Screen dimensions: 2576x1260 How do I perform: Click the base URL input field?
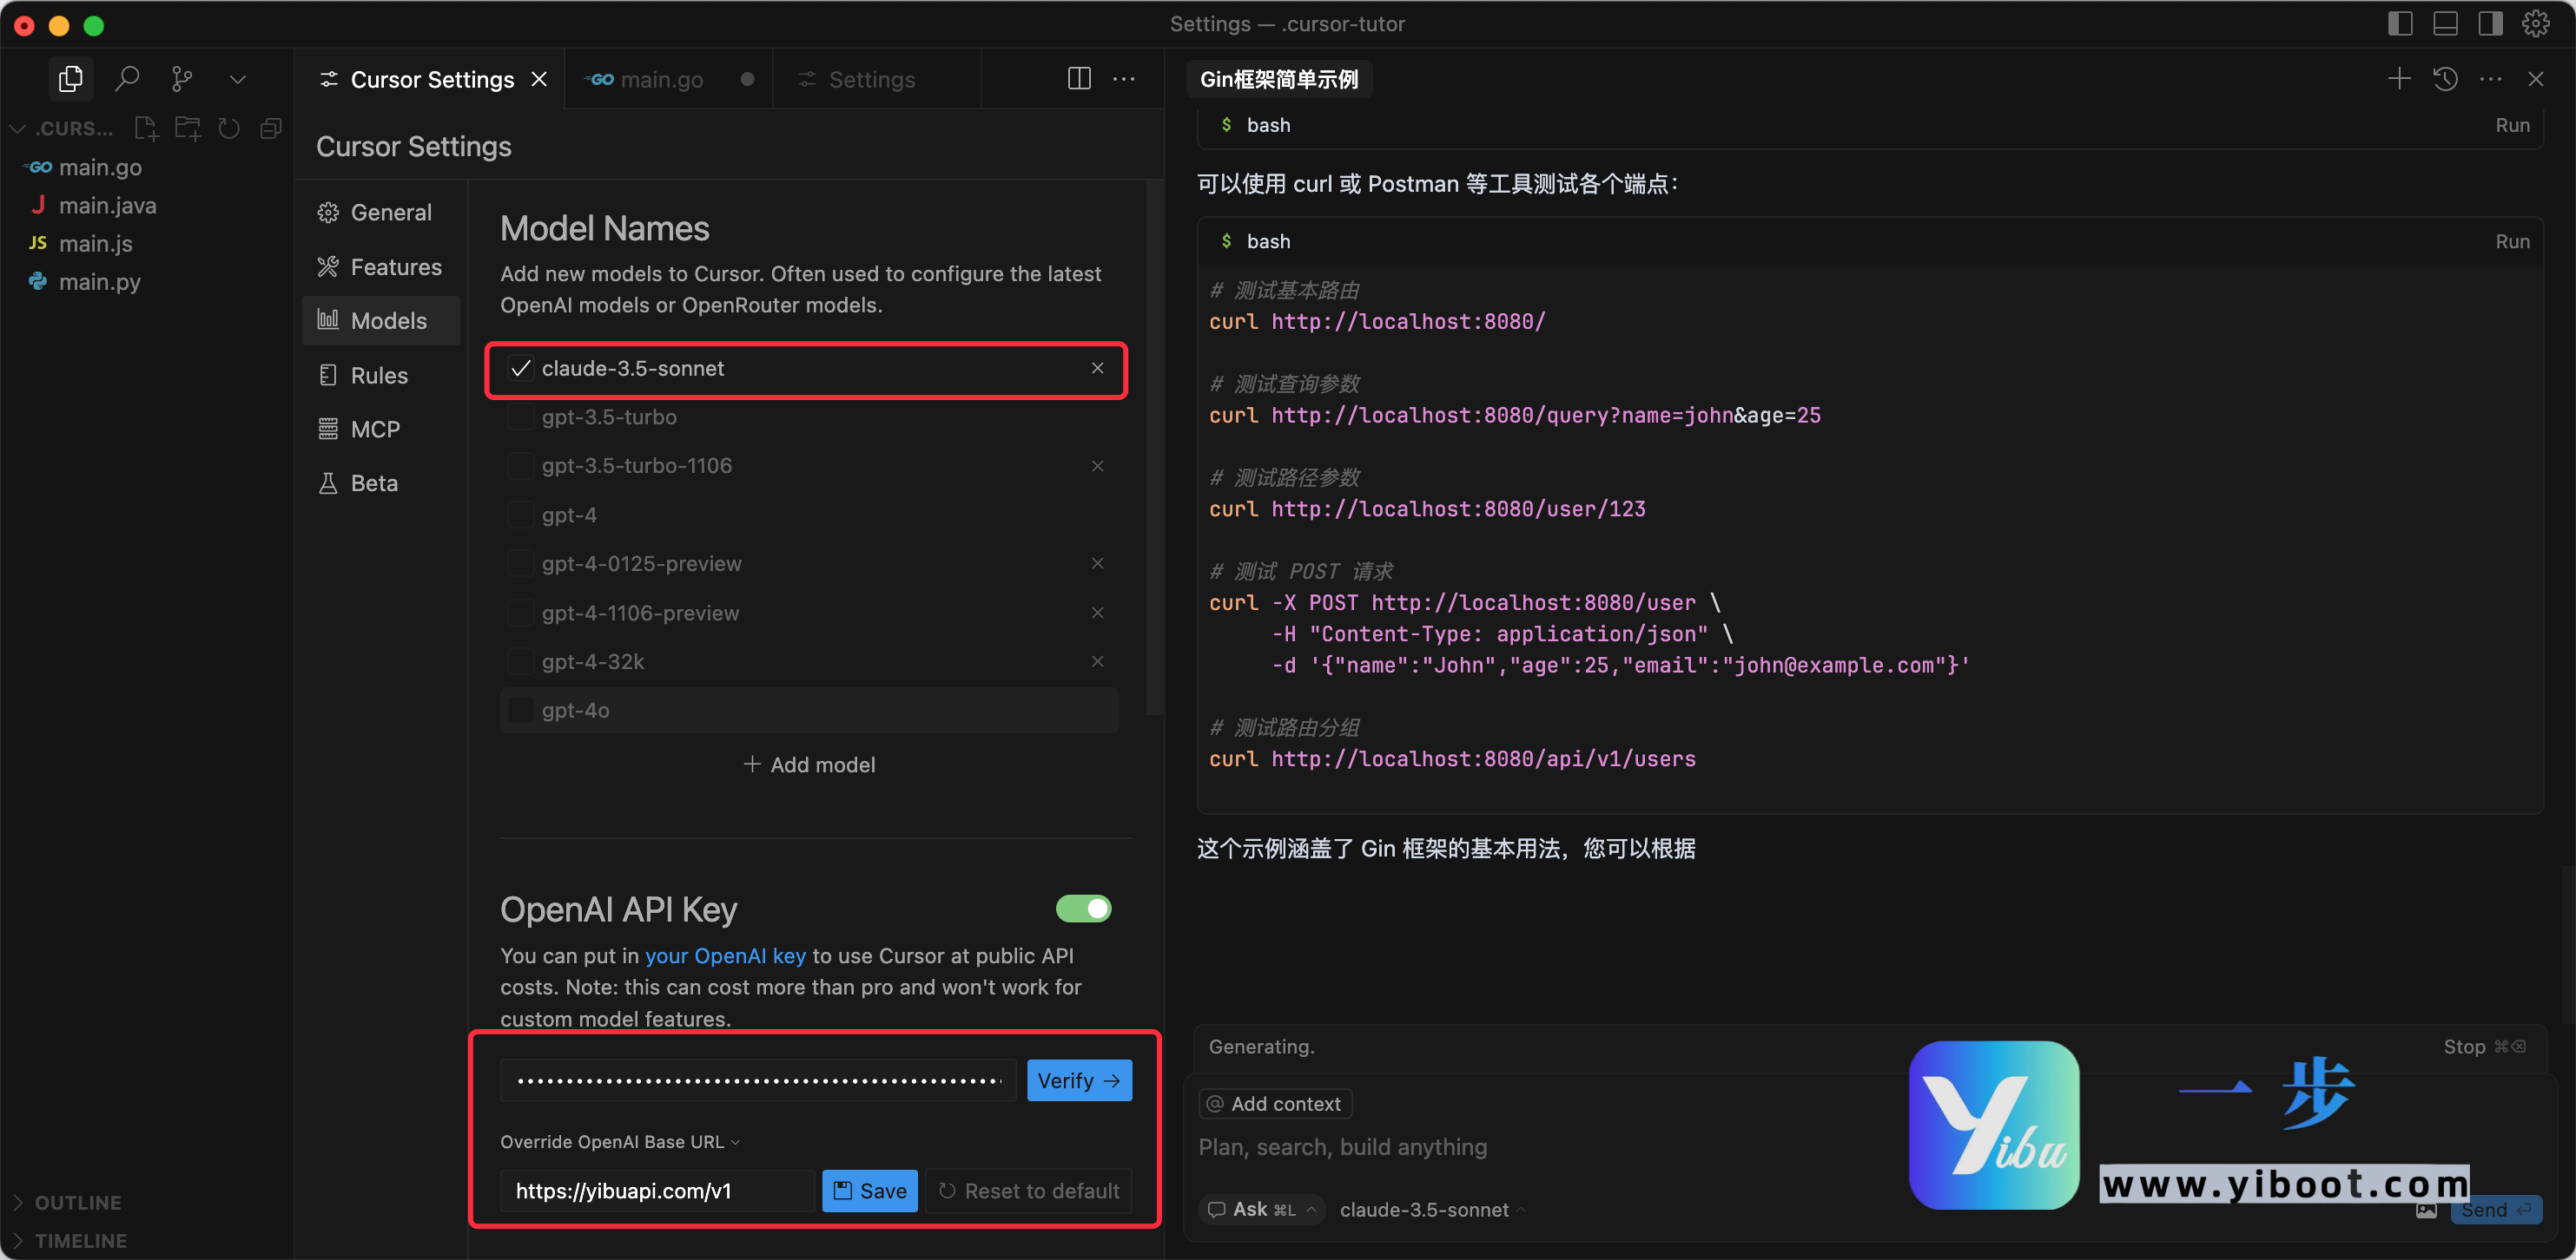[655, 1190]
